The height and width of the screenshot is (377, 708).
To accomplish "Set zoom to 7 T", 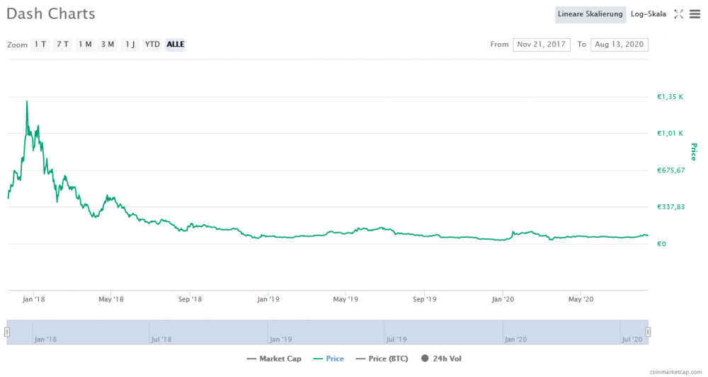I will pyautogui.click(x=63, y=44).
